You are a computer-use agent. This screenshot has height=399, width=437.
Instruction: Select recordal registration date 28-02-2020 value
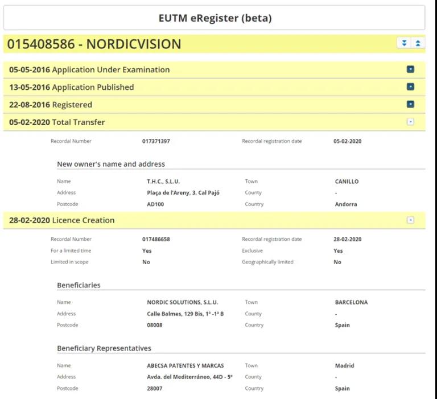[x=347, y=239]
